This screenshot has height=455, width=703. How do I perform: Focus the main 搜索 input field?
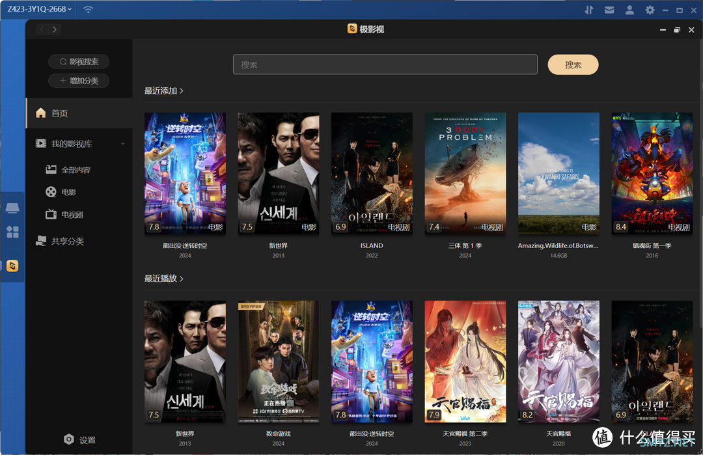point(385,64)
